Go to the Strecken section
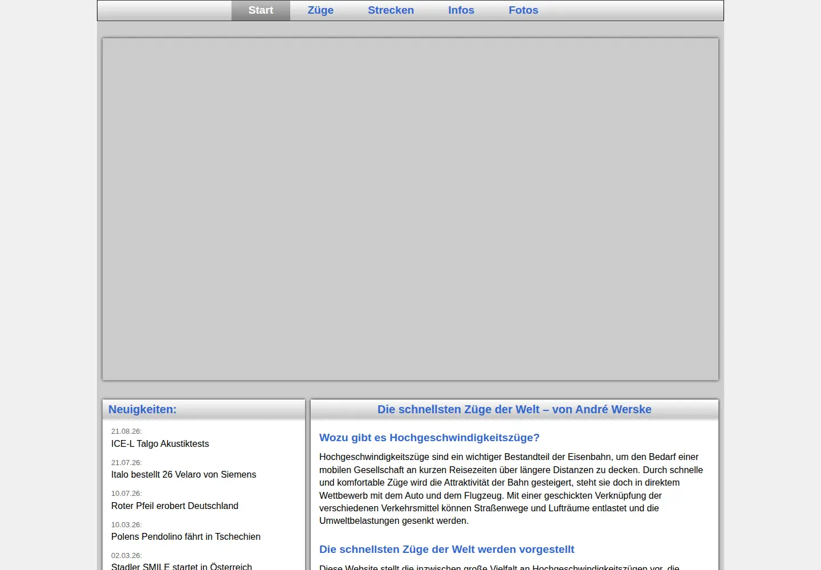The image size is (821, 570). click(391, 10)
